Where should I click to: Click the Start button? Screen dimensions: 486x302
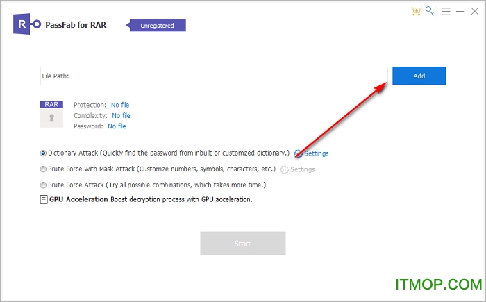pos(243,244)
